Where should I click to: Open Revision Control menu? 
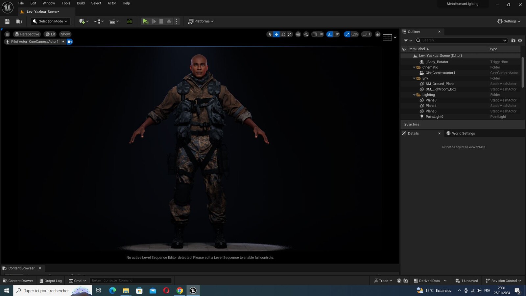coord(503,281)
